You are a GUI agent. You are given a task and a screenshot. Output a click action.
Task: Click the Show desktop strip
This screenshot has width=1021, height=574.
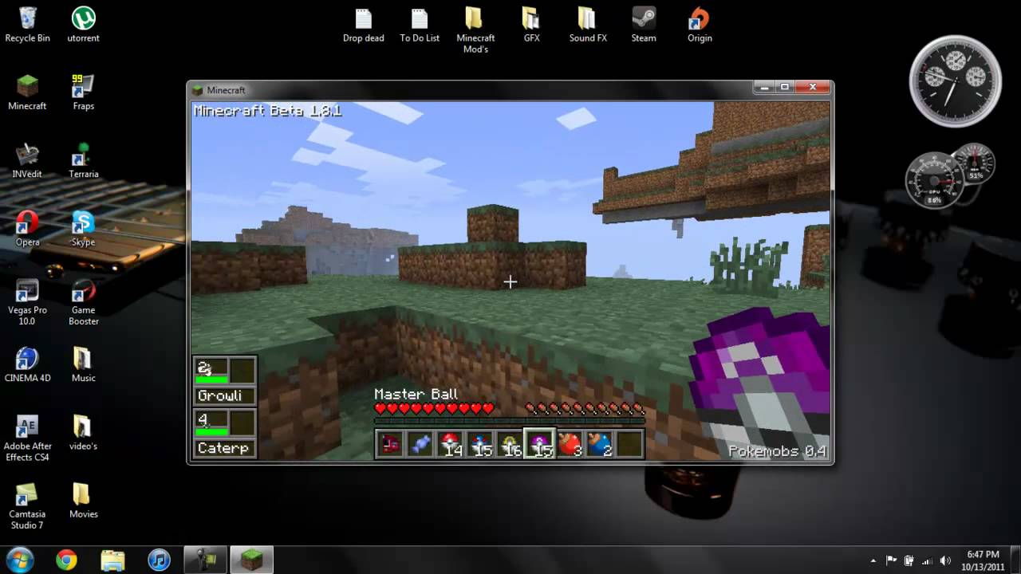click(x=1015, y=560)
